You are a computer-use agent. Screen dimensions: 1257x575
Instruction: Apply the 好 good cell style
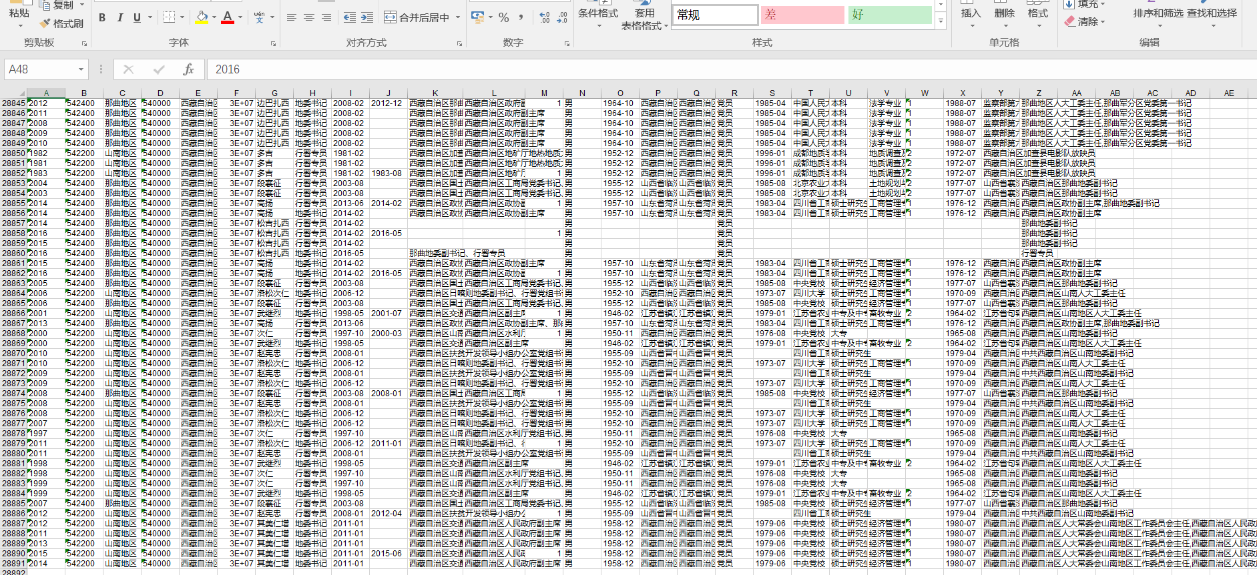pos(890,15)
